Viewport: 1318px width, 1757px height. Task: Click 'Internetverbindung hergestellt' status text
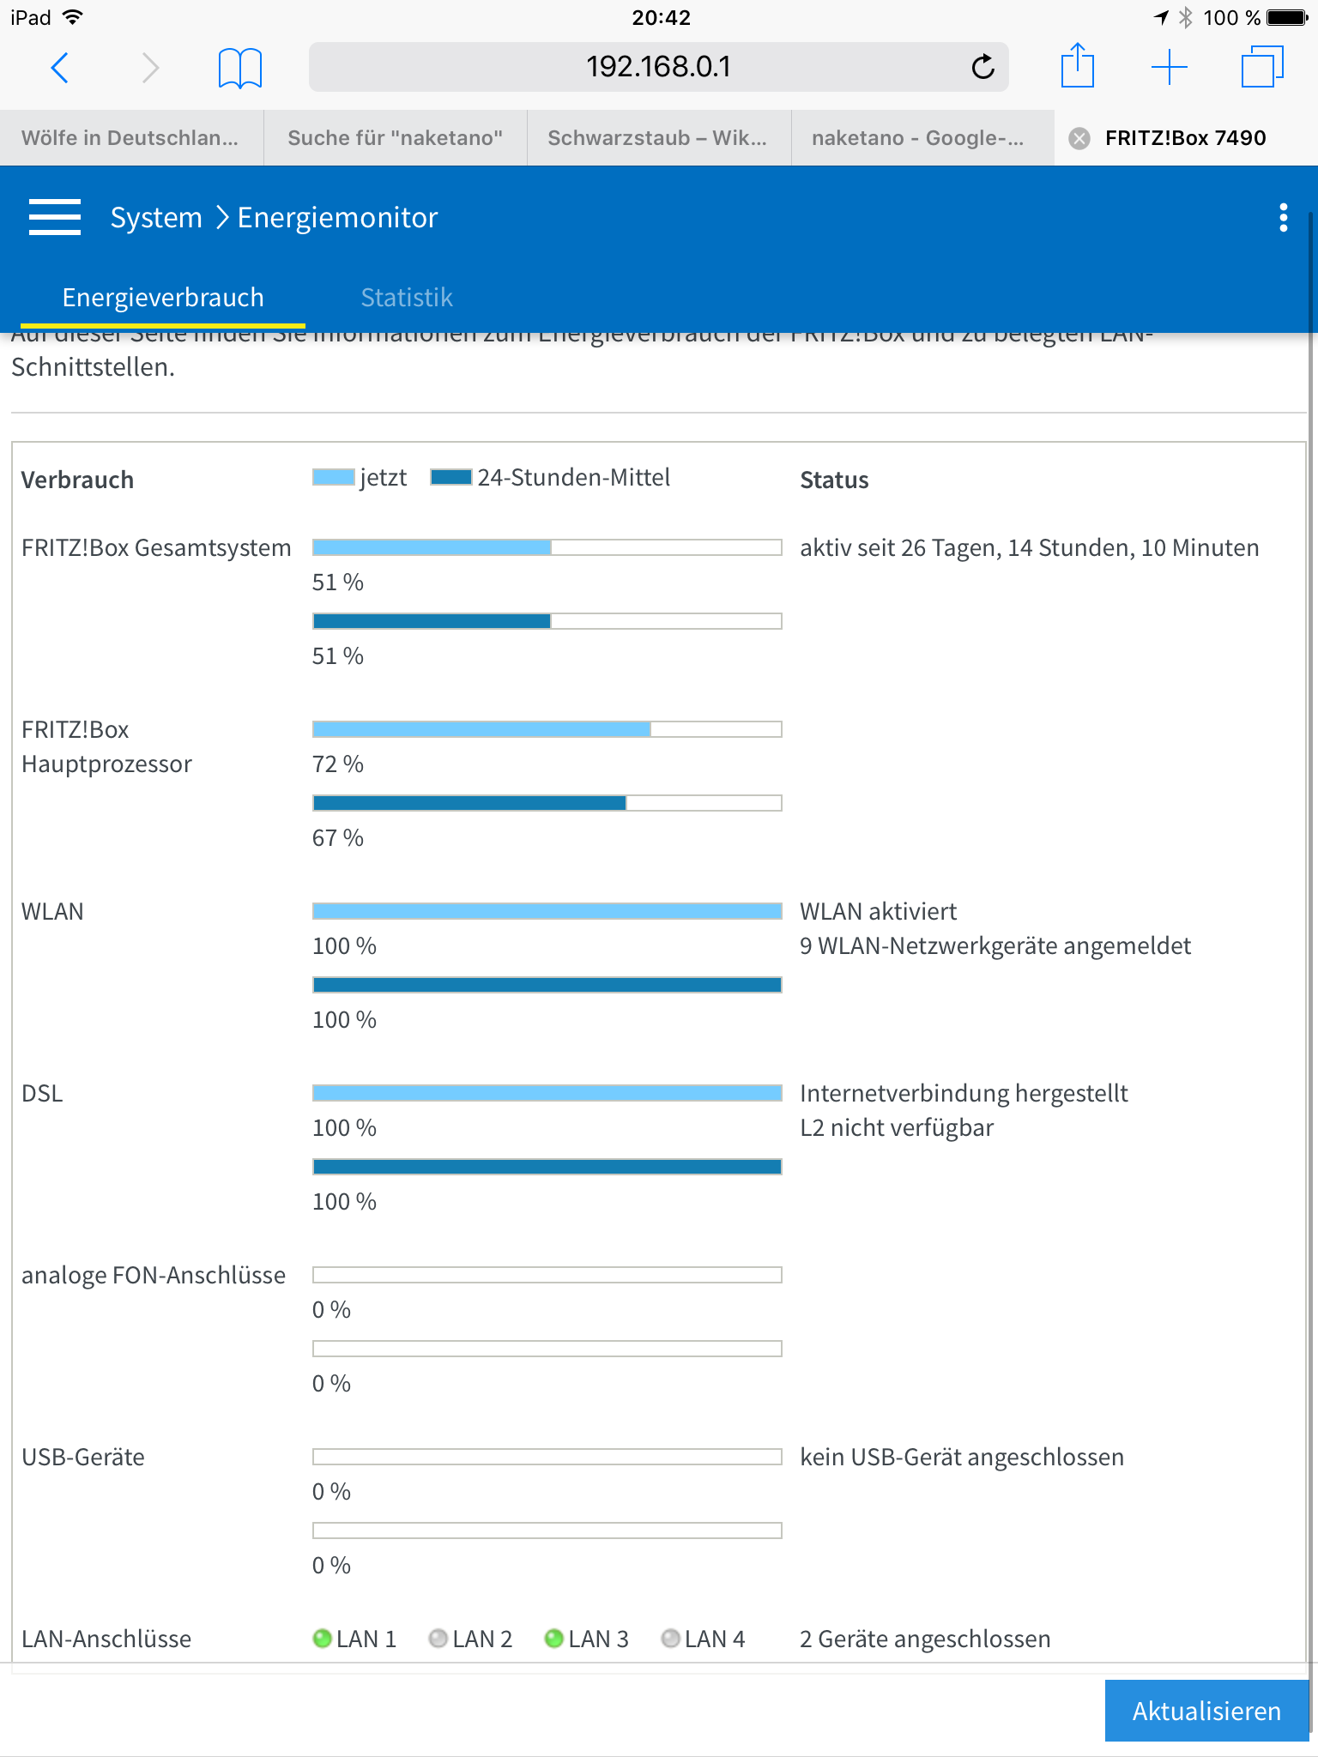[x=964, y=1094]
